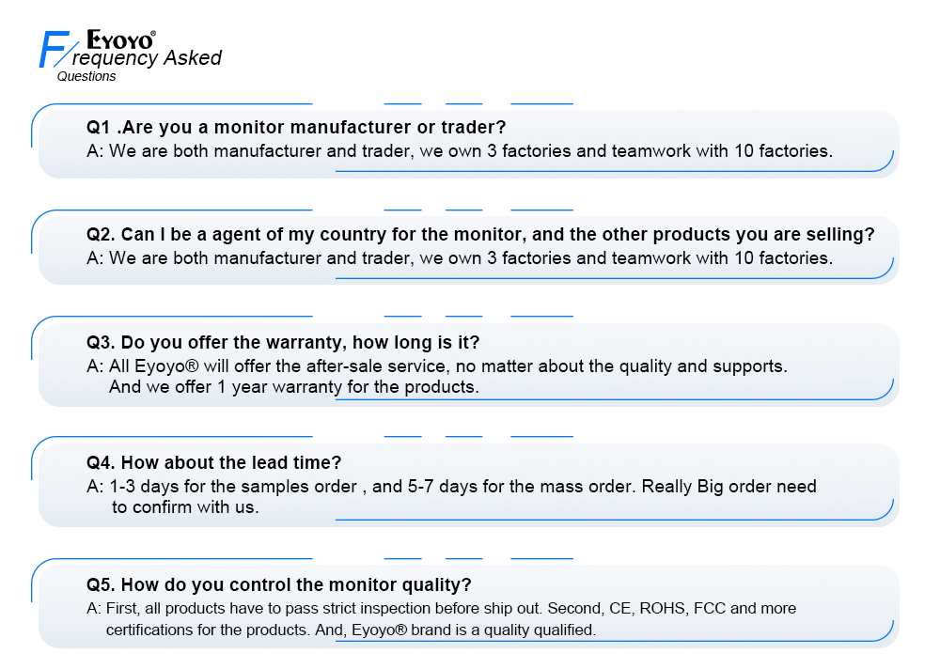Image resolution: width=940 pixels, height=669 pixels.
Task: Select the Q1 monitor manufacturer or trader question
Action: pos(296,127)
